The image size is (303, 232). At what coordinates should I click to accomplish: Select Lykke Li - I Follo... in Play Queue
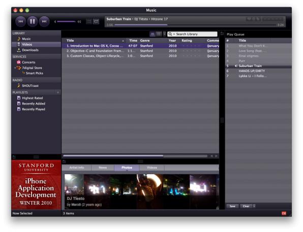click(259, 76)
